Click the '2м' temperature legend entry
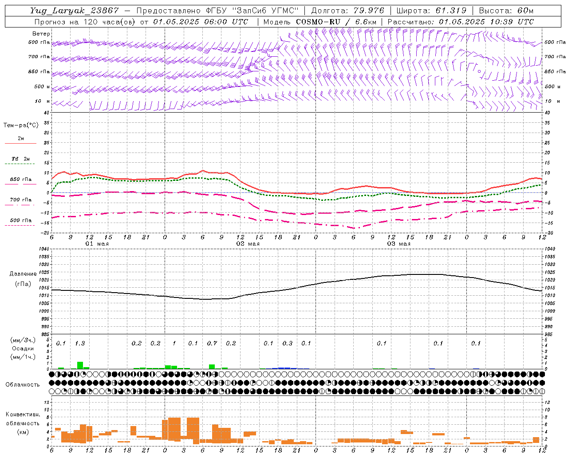The height and width of the screenshot is (454, 568). pyautogui.click(x=21, y=138)
